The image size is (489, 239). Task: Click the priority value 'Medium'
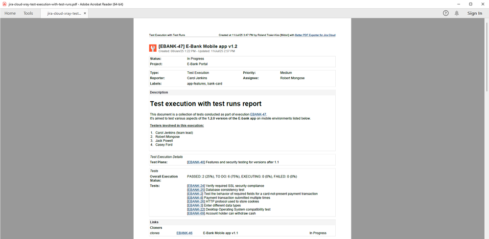click(x=286, y=73)
